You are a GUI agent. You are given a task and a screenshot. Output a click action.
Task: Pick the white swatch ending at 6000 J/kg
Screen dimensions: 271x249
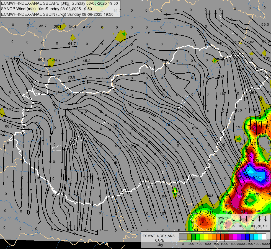[x=264, y=237]
